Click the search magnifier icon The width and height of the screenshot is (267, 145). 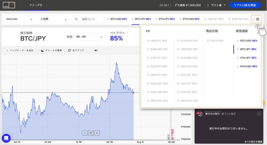tap(76, 19)
